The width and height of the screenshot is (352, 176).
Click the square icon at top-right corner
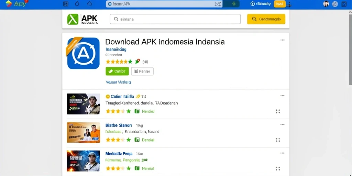click(344, 4)
